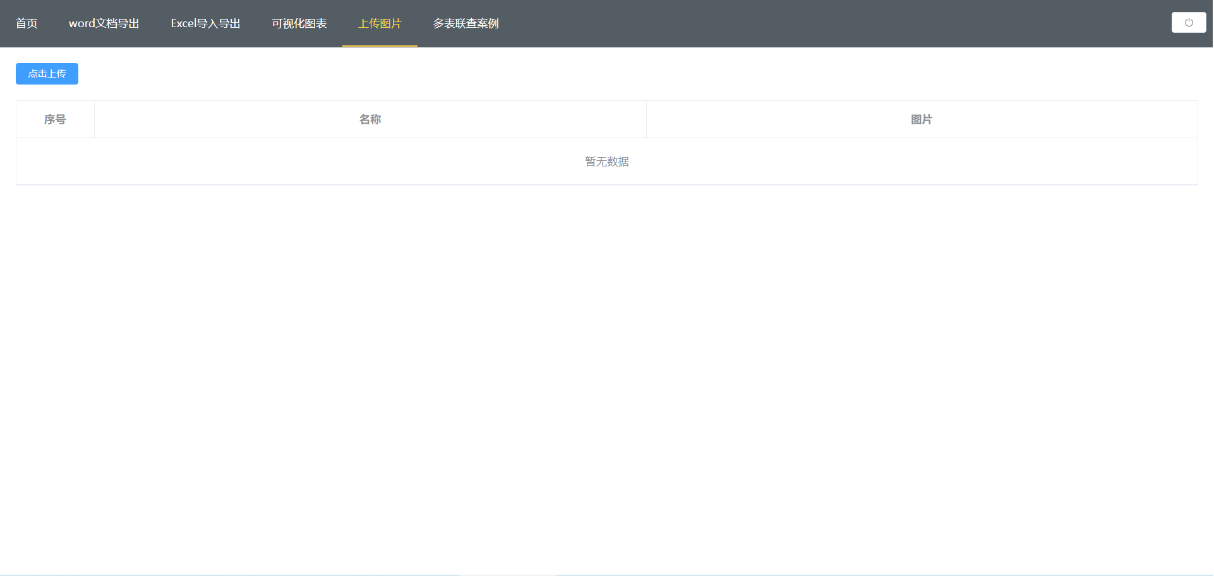Image resolution: width=1214 pixels, height=576 pixels.
Task: Click the 序号 column header
Action: coord(54,119)
